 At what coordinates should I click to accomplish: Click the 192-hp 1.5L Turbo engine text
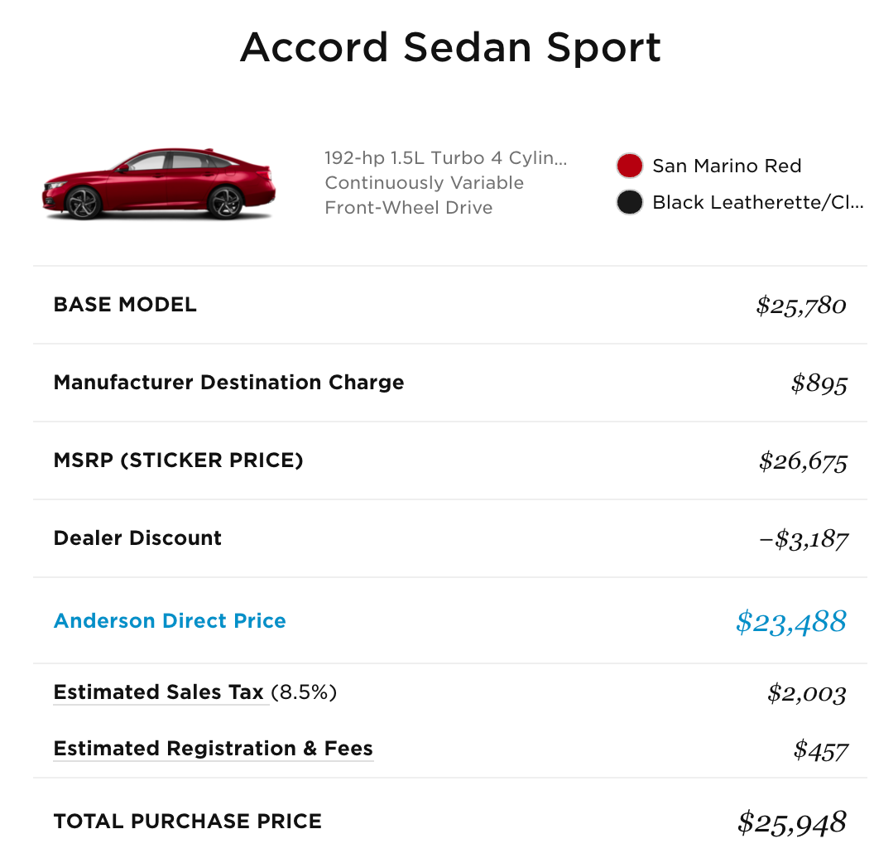pos(445,158)
